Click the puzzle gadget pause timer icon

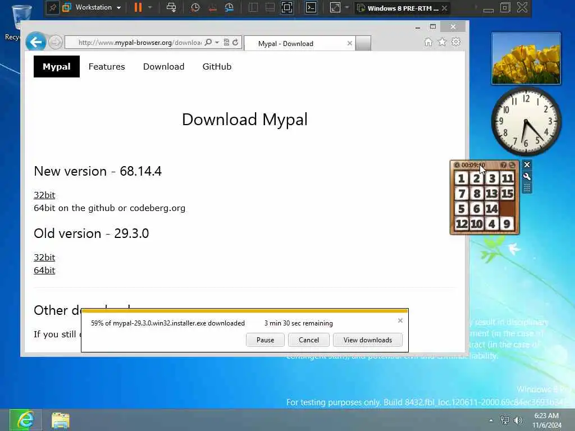pos(457,165)
